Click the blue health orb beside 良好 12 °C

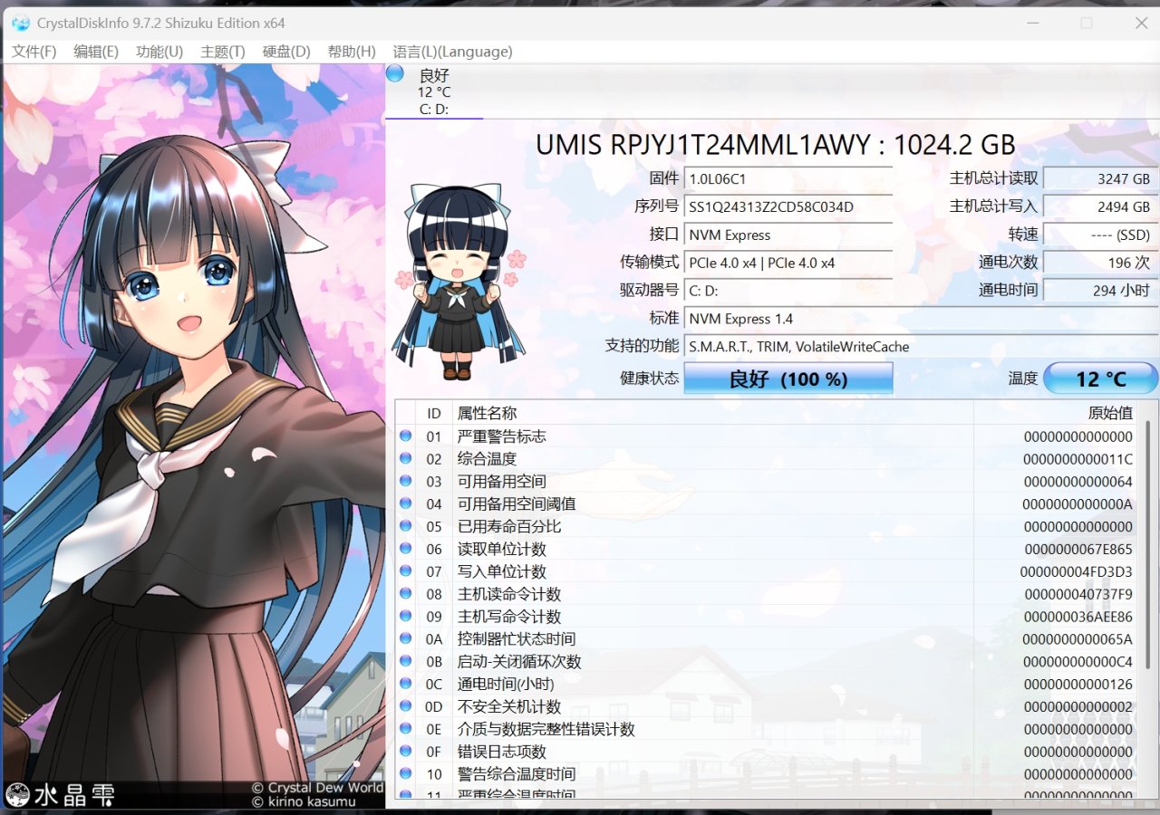point(395,74)
